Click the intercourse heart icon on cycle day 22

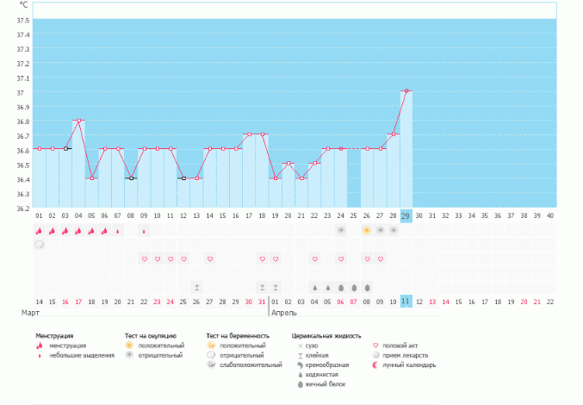(x=314, y=259)
